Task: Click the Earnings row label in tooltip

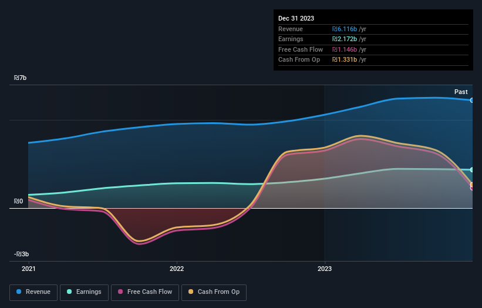Action: (x=291, y=39)
